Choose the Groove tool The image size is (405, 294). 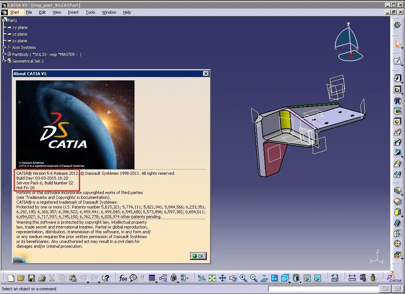pos(398,111)
